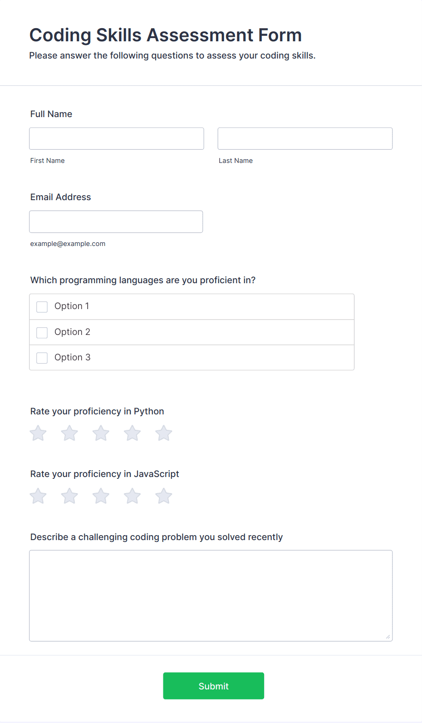Give Python proficiency three stars

click(x=101, y=433)
